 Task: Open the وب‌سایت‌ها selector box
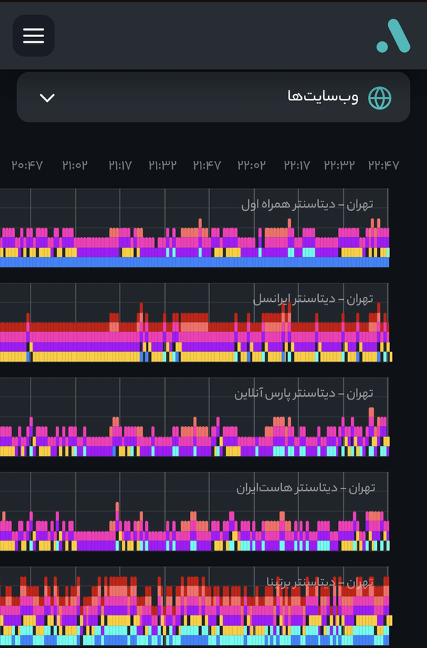tap(213, 97)
